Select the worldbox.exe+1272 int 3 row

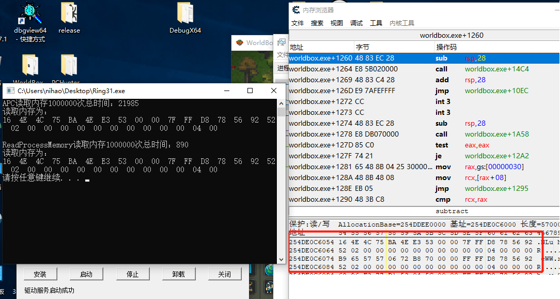pyautogui.click(x=424, y=101)
